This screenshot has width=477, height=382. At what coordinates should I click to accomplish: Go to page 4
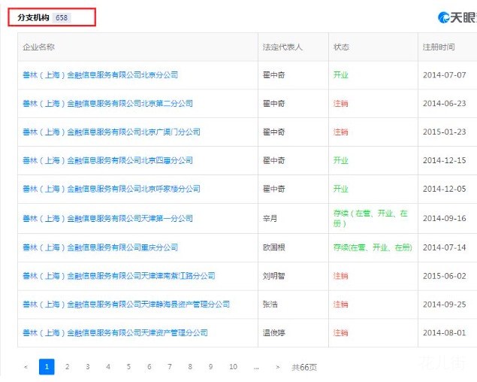(x=108, y=367)
